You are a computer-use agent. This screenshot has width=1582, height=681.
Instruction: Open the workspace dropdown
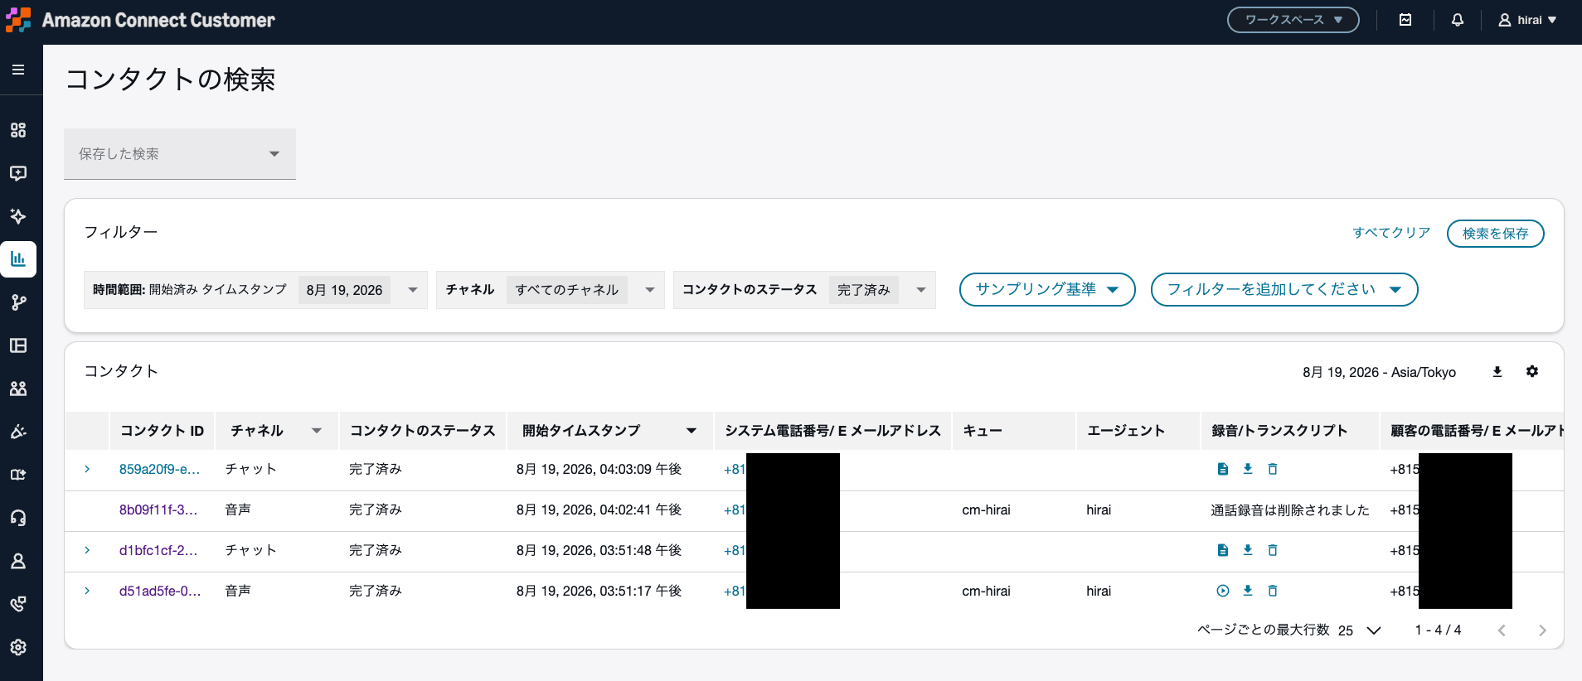pyautogui.click(x=1293, y=20)
